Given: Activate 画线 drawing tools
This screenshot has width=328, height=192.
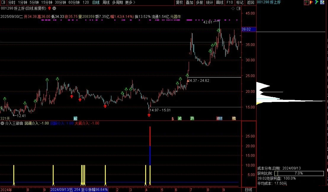Looking at the screenshot, I should click(x=220, y=2).
